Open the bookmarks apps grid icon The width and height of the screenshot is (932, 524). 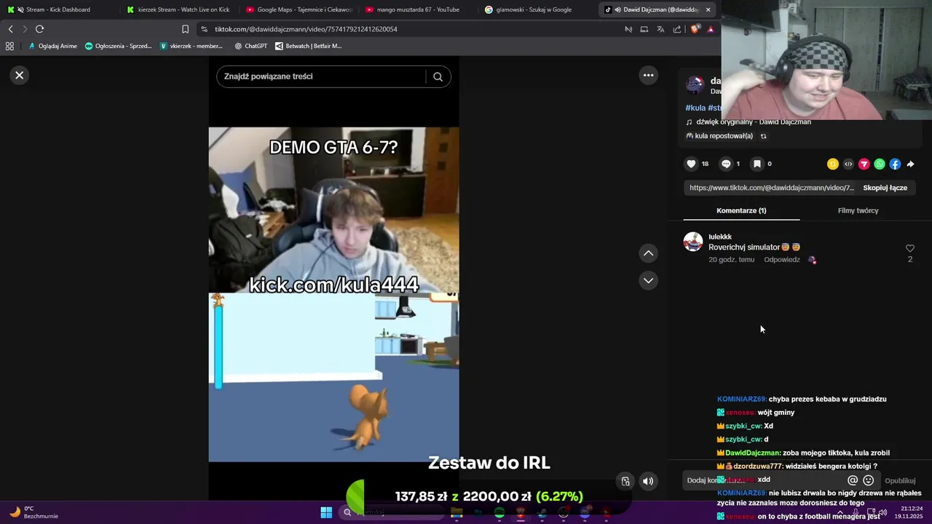coord(9,46)
